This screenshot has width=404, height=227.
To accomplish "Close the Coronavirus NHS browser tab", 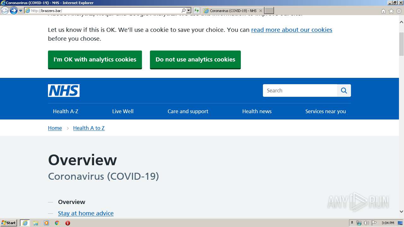I will [261, 11].
